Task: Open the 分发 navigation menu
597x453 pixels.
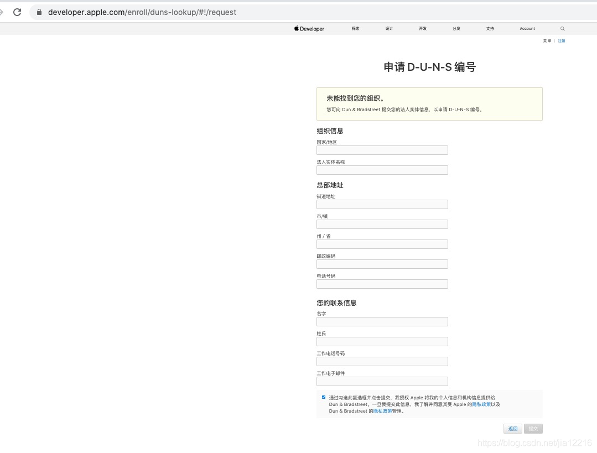Action: coord(456,28)
